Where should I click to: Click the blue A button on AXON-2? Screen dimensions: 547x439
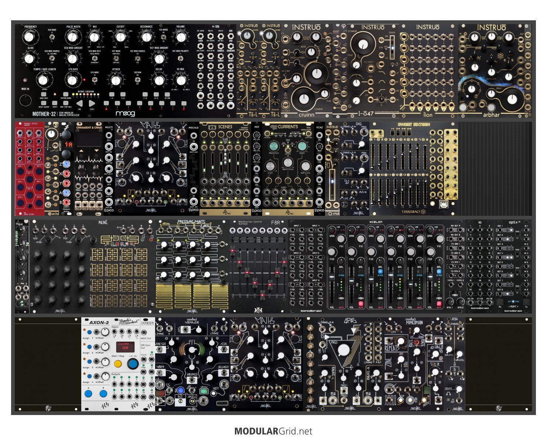88,394
